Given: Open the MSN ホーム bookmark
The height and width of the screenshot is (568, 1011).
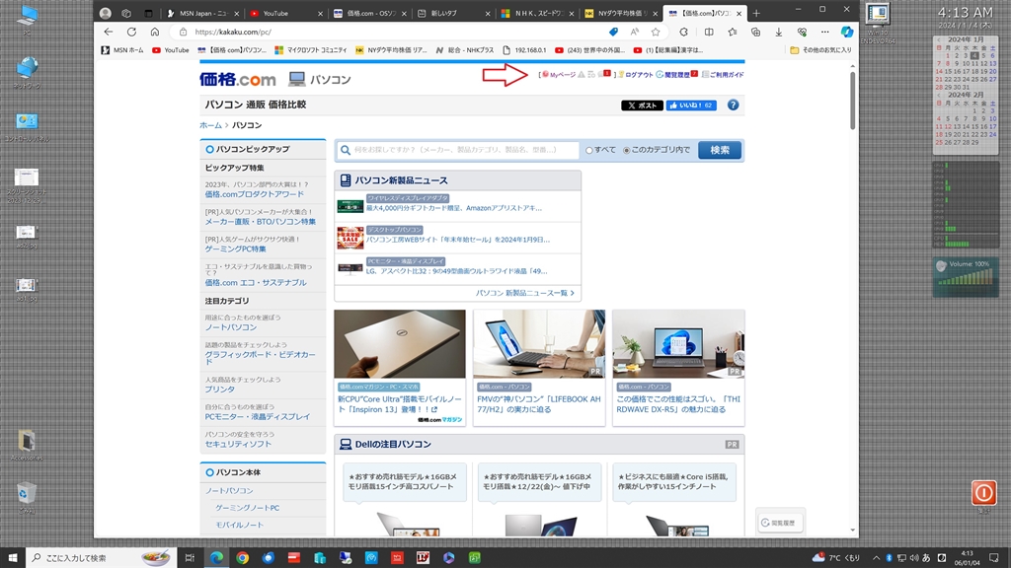Looking at the screenshot, I should coord(122,49).
